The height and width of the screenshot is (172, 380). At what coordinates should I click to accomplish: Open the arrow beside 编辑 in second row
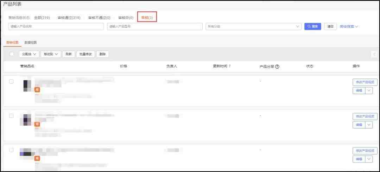click(369, 125)
